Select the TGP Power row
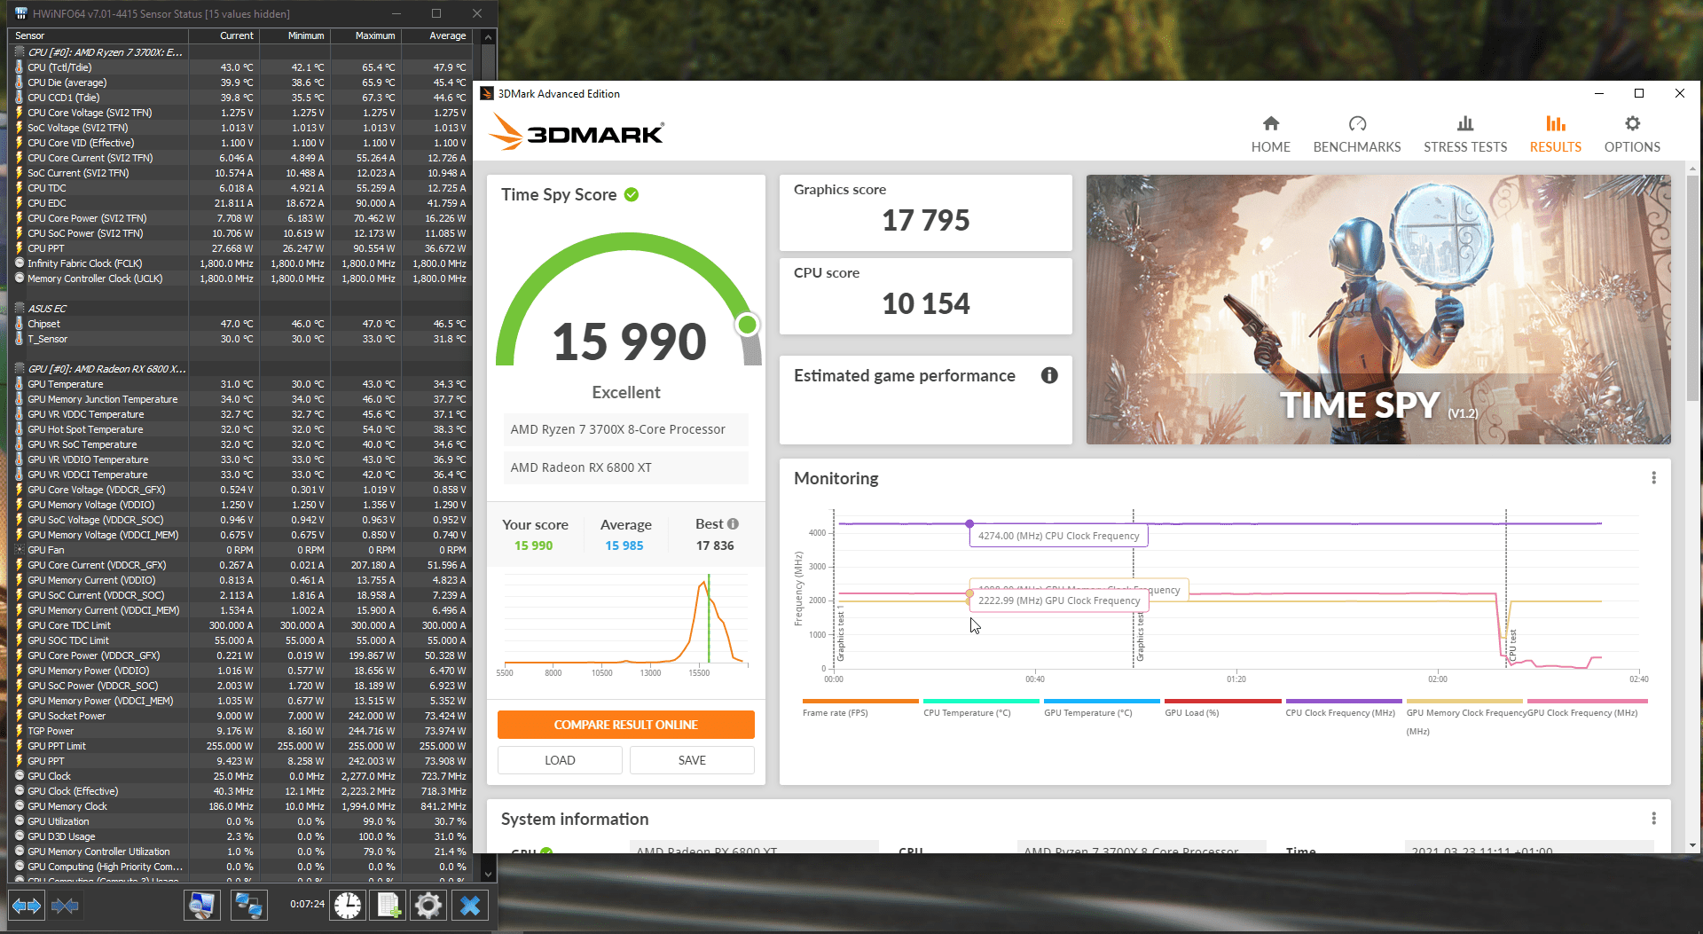Viewport: 1703px width, 934px height. click(240, 731)
